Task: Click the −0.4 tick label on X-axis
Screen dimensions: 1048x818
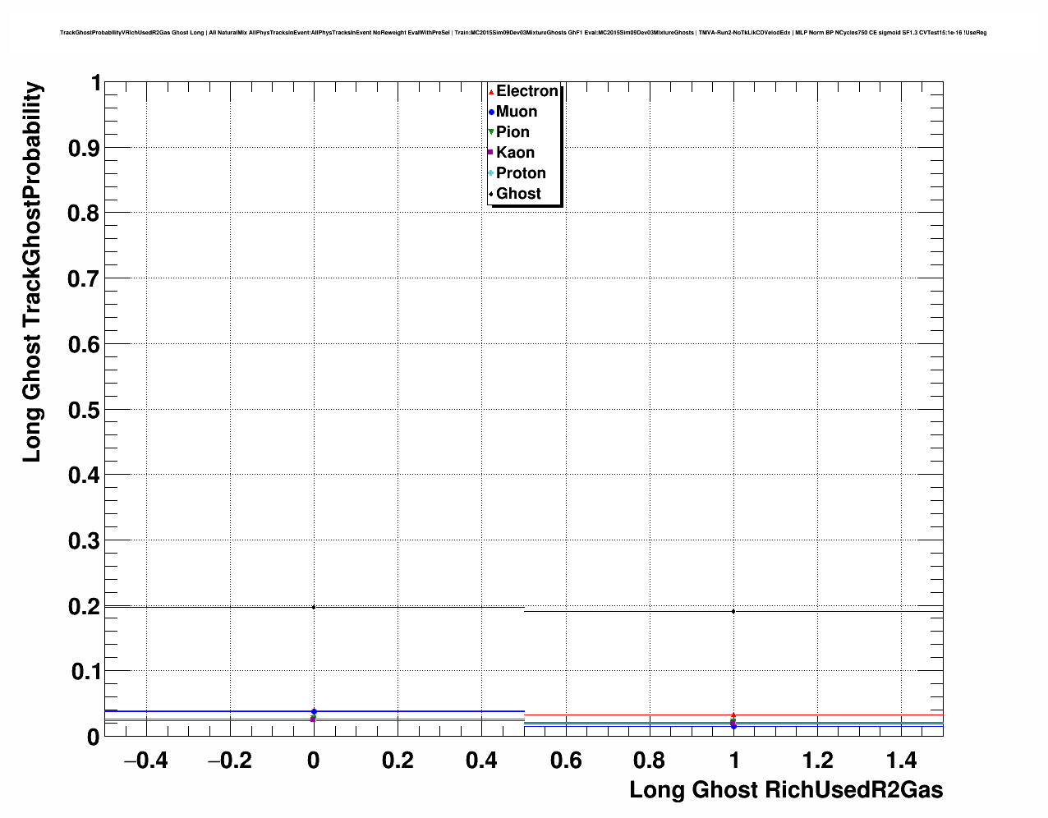Action: coord(145,761)
